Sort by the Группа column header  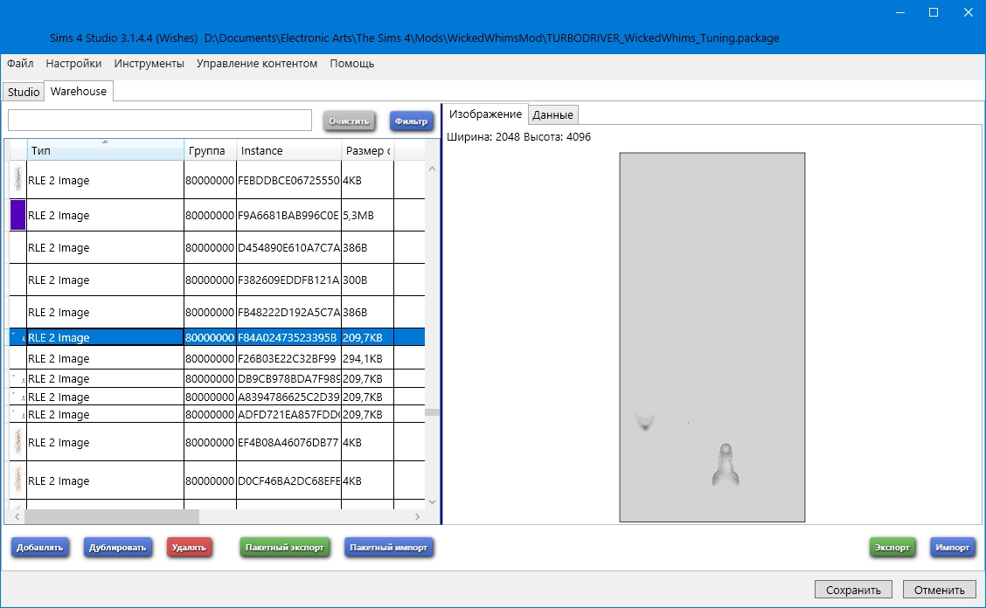click(210, 151)
